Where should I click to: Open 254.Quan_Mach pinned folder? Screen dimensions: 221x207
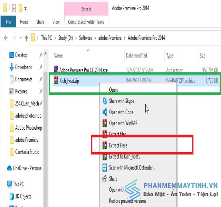(x=27, y=103)
